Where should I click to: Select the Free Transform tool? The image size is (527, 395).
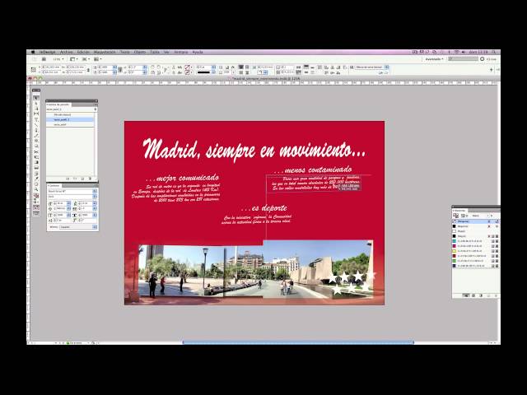coord(36,157)
